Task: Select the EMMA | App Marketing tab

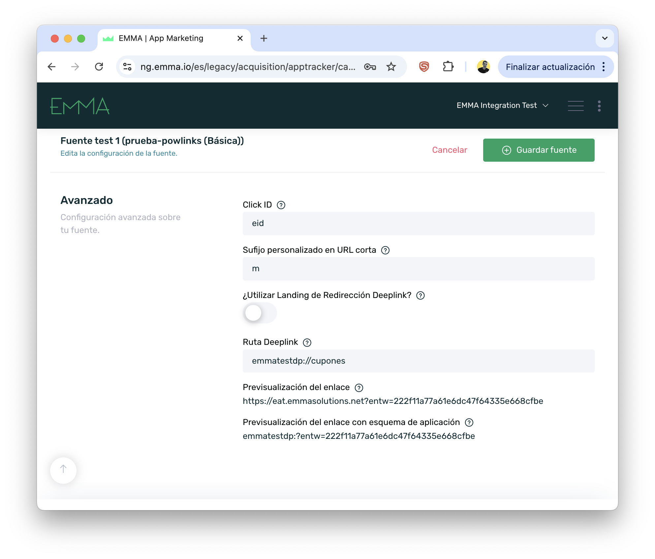Action: (161, 38)
